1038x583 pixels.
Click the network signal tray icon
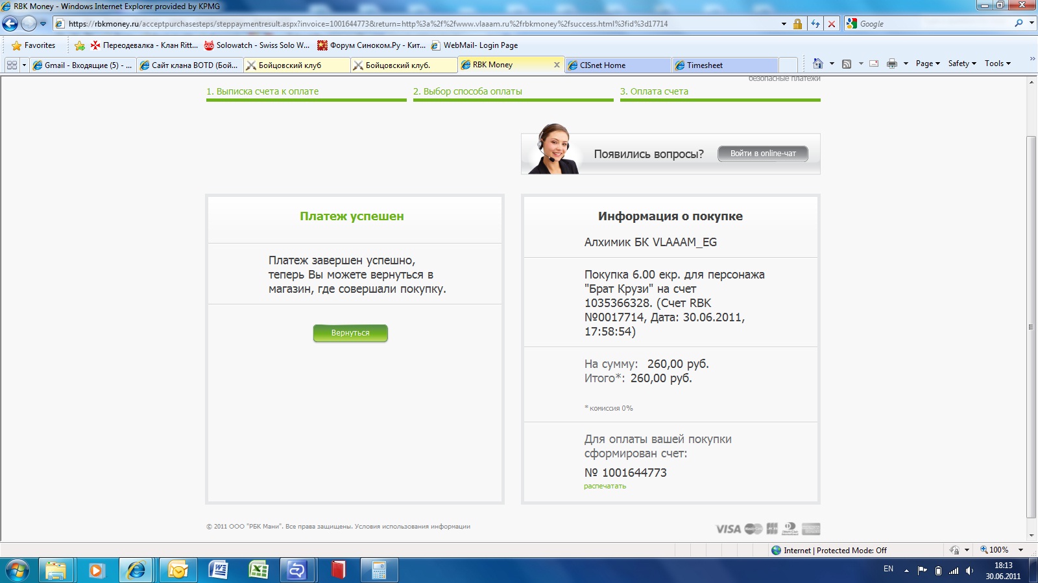point(954,571)
